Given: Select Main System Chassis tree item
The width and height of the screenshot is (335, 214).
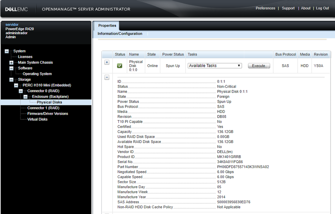Looking at the screenshot, I should point(35,62).
